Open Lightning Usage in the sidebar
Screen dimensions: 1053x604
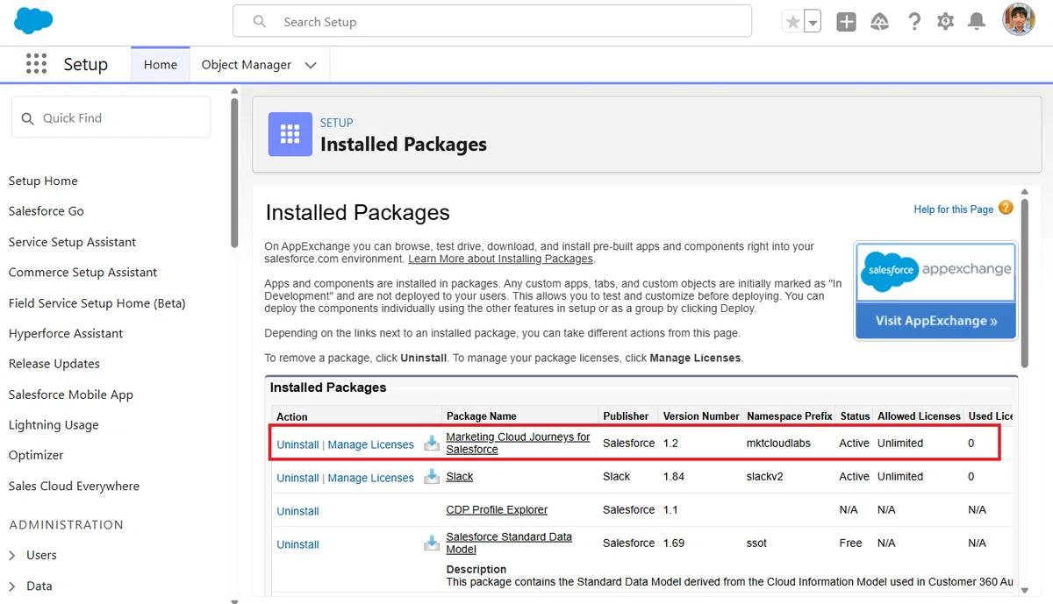54,425
